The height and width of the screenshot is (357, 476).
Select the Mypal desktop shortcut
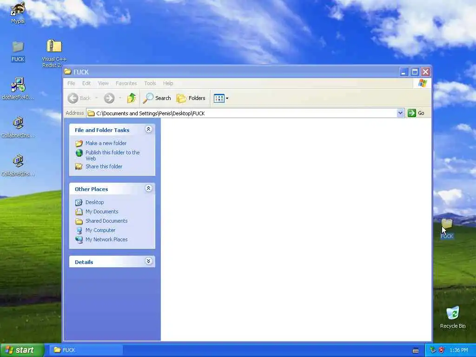18,13
